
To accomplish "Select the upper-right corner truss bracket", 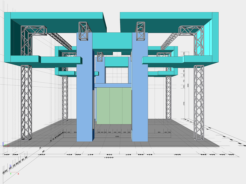I will click(191, 32).
